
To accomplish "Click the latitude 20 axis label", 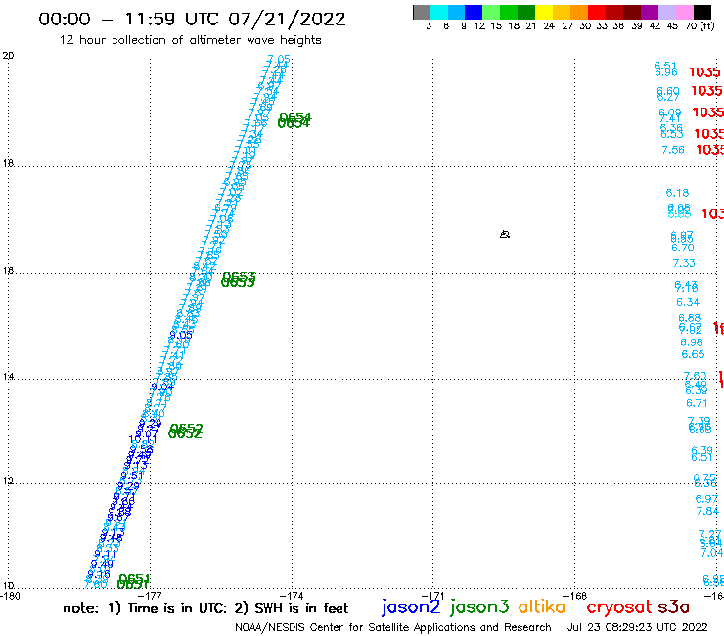I will click(x=8, y=56).
